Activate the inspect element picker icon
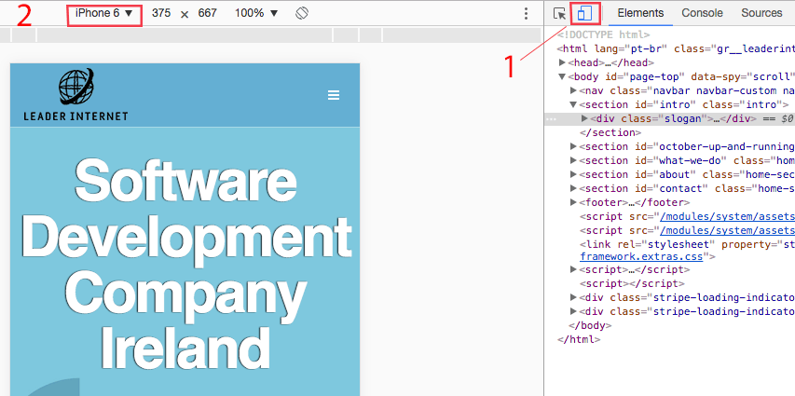Viewport: 795px width, 396px height. point(560,14)
